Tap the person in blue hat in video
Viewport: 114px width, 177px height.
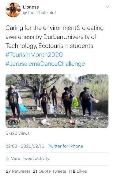86,101
